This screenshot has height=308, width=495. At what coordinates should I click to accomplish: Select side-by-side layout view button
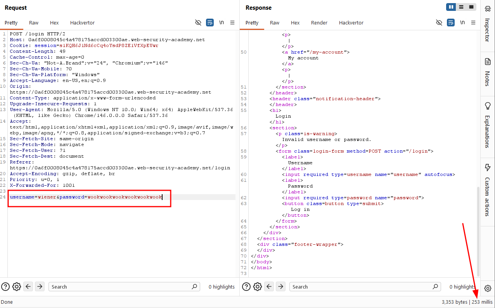click(x=451, y=7)
